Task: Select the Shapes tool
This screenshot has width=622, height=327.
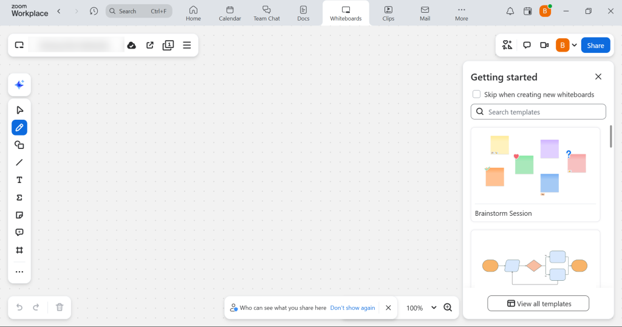Action: click(x=19, y=145)
